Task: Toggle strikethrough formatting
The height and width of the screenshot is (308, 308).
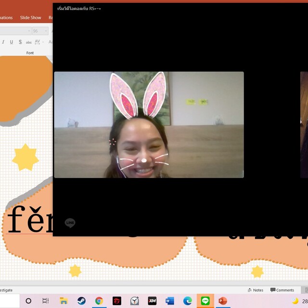Action: pyautogui.click(x=28, y=42)
